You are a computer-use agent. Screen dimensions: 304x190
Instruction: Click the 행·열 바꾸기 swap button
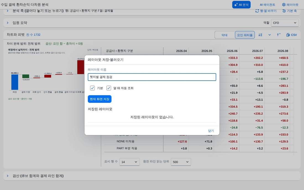click(266, 11)
